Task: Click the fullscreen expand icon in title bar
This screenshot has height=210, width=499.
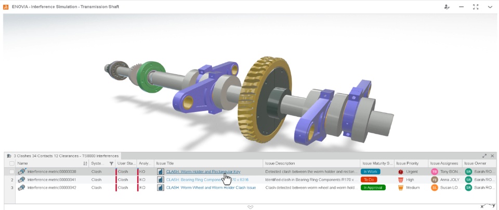Action: click(476, 7)
